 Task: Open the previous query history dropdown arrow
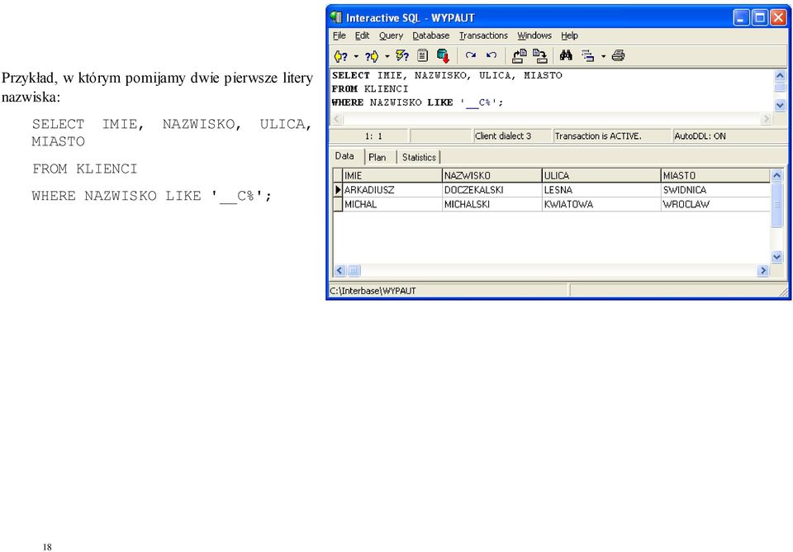(357, 57)
